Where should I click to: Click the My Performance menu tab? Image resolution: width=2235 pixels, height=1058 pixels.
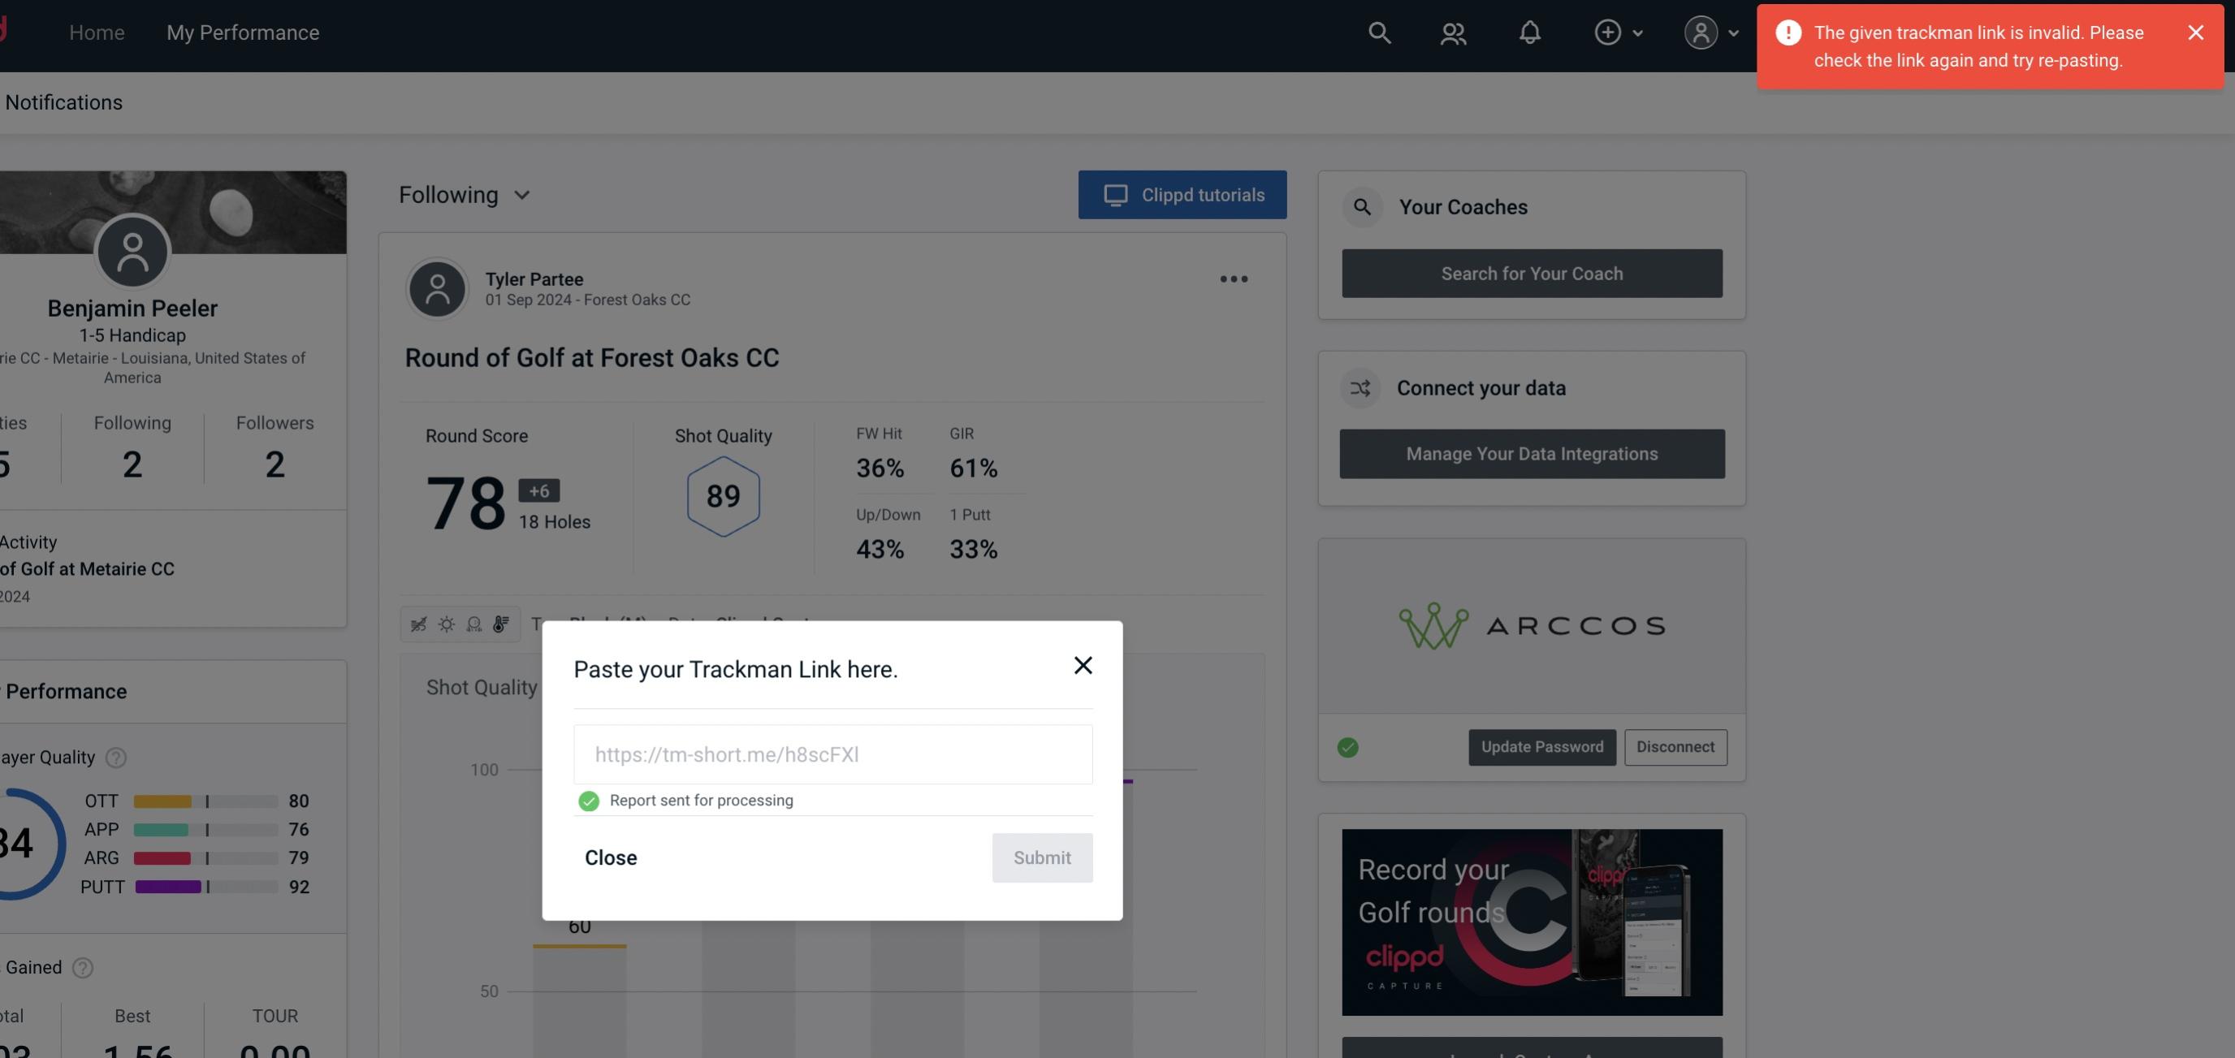(242, 32)
